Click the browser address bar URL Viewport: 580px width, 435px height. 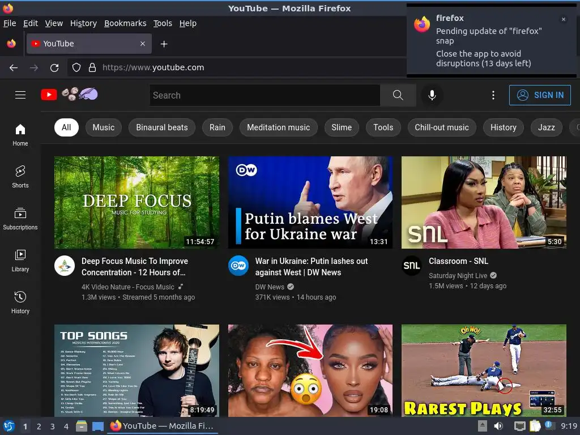pos(153,68)
